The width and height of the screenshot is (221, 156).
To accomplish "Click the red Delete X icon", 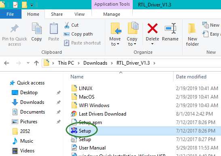I will click(x=152, y=29).
